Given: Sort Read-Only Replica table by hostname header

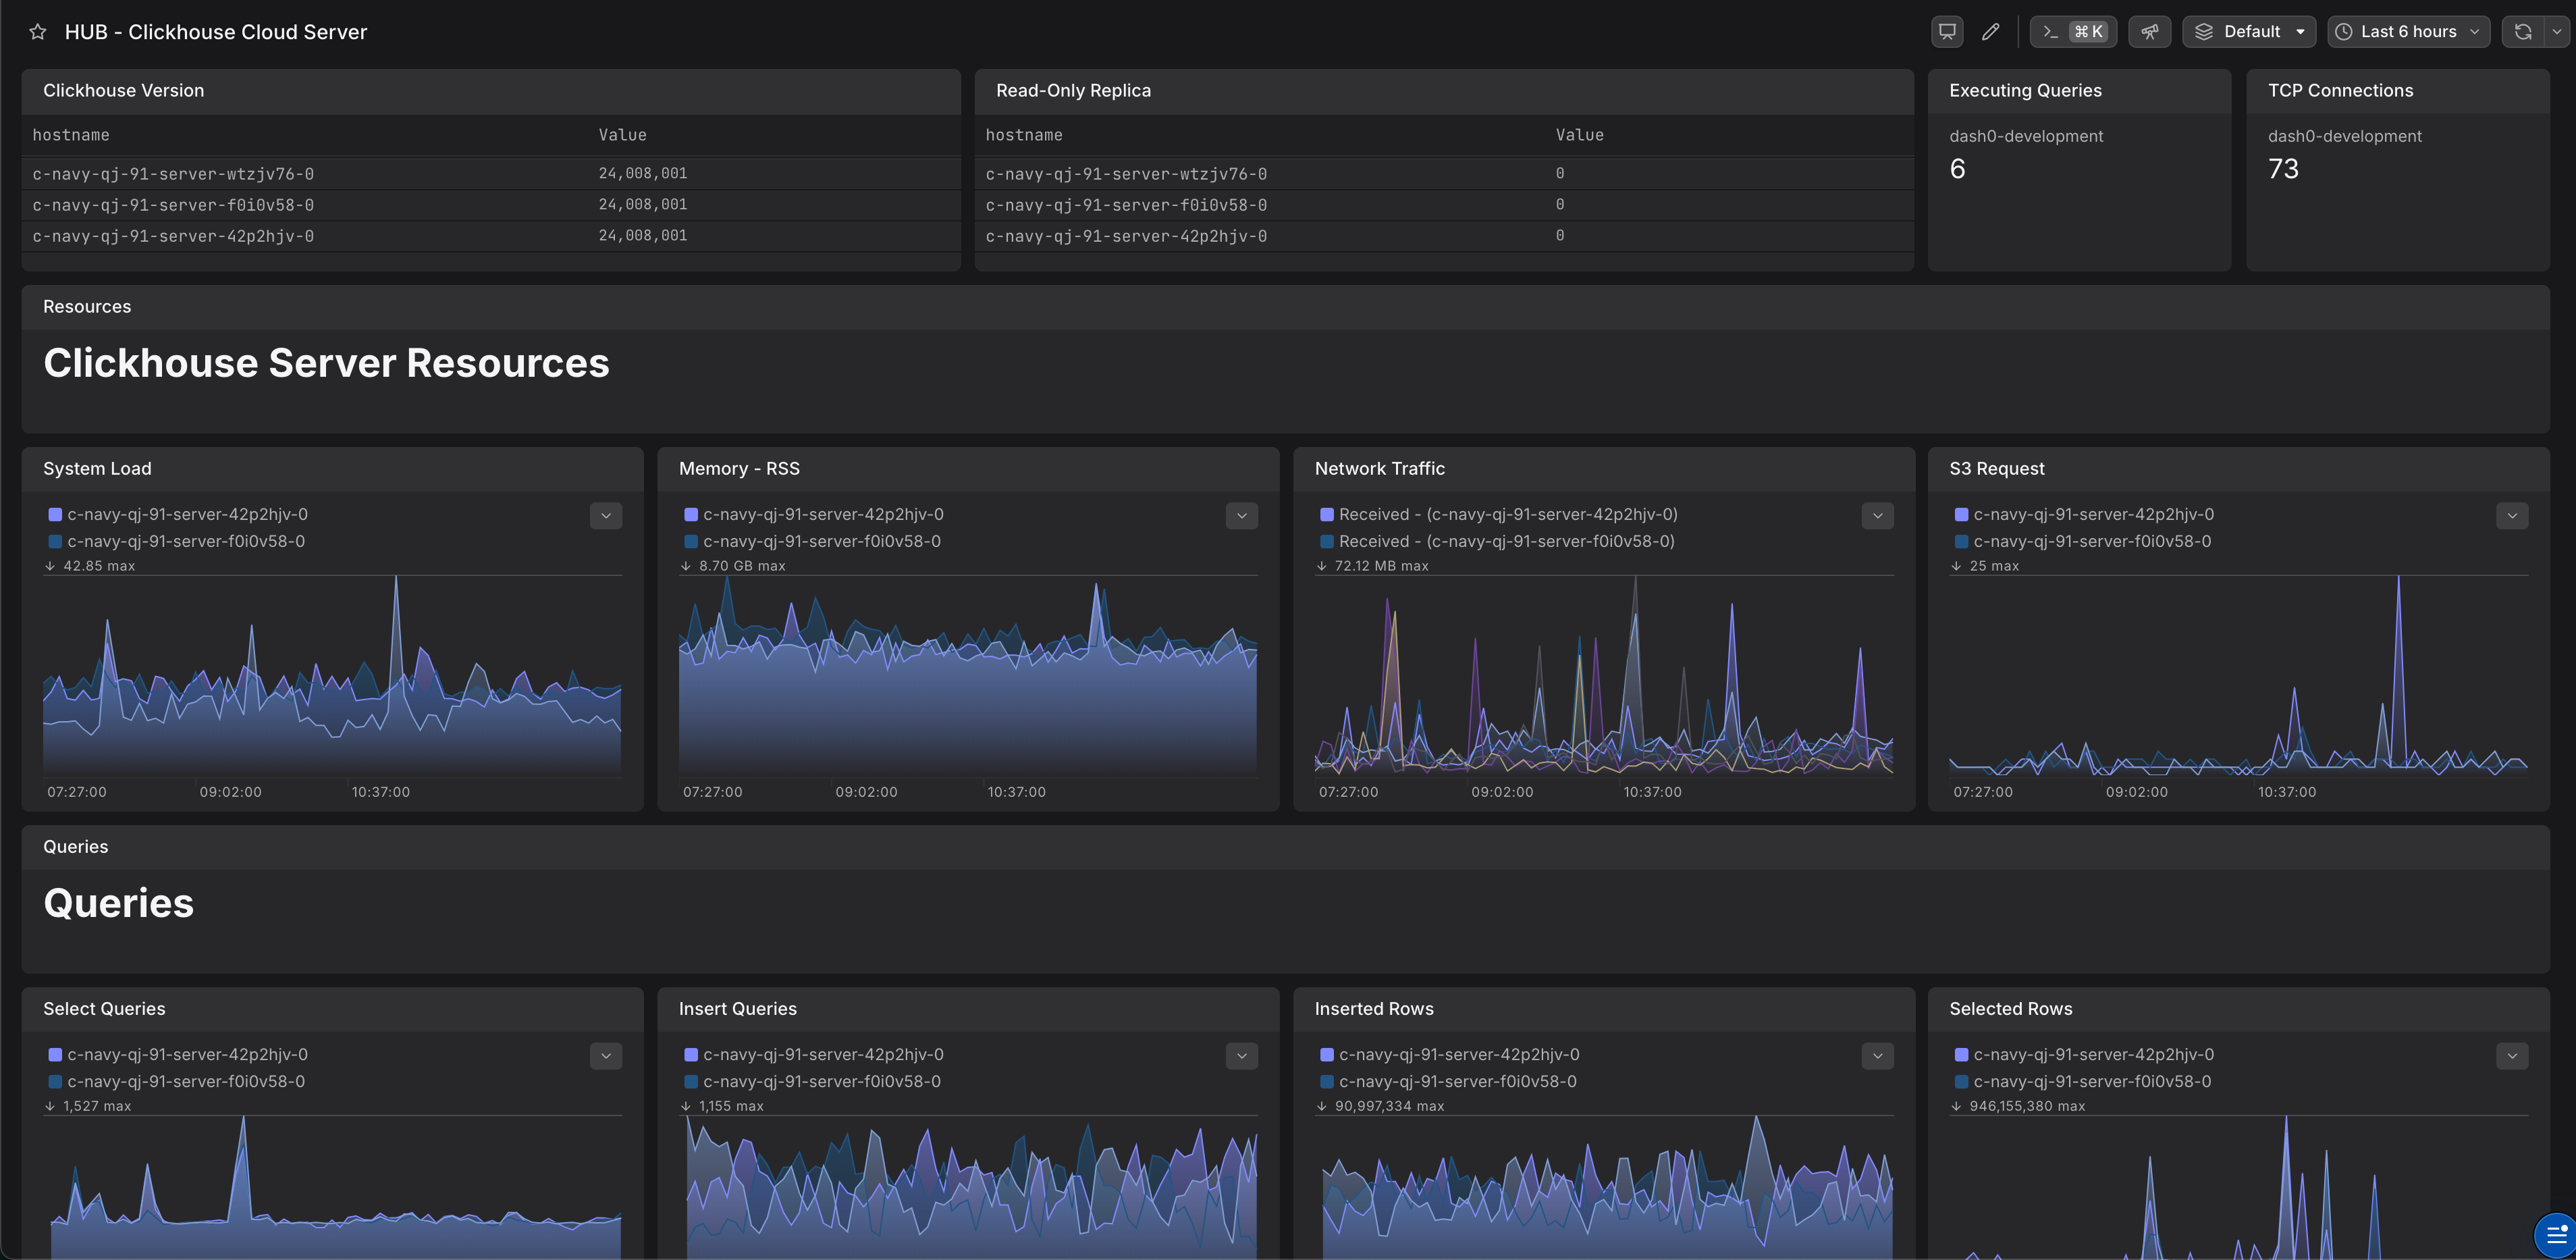Looking at the screenshot, I should [x=1023, y=135].
